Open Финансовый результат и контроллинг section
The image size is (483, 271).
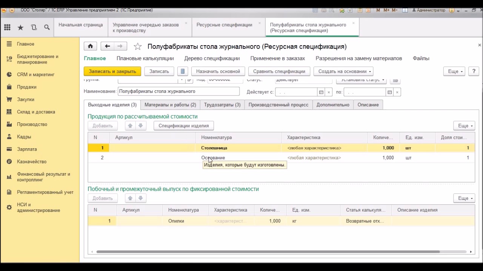pos(43,177)
